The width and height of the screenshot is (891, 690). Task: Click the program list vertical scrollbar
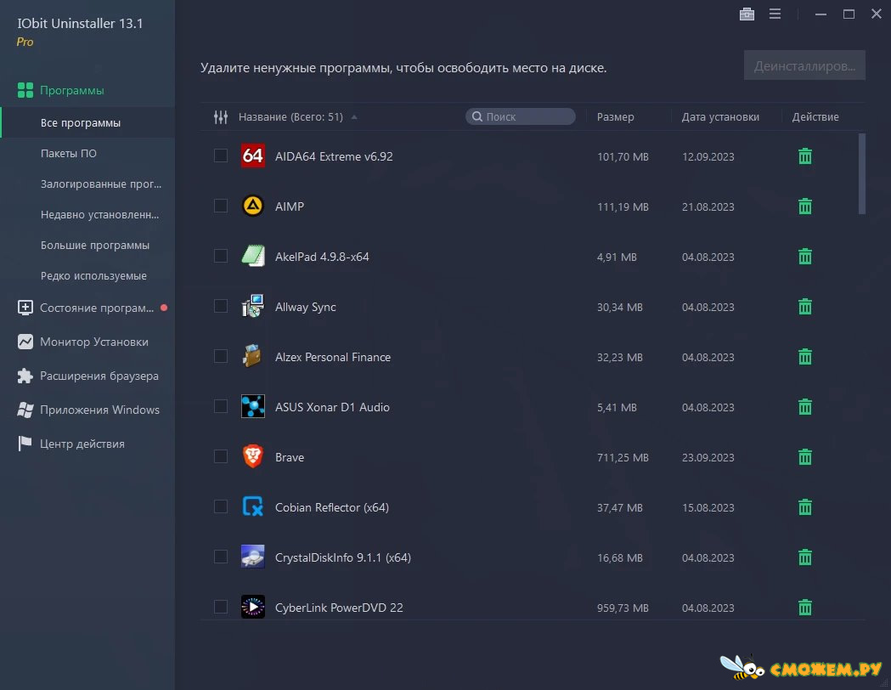[861, 174]
